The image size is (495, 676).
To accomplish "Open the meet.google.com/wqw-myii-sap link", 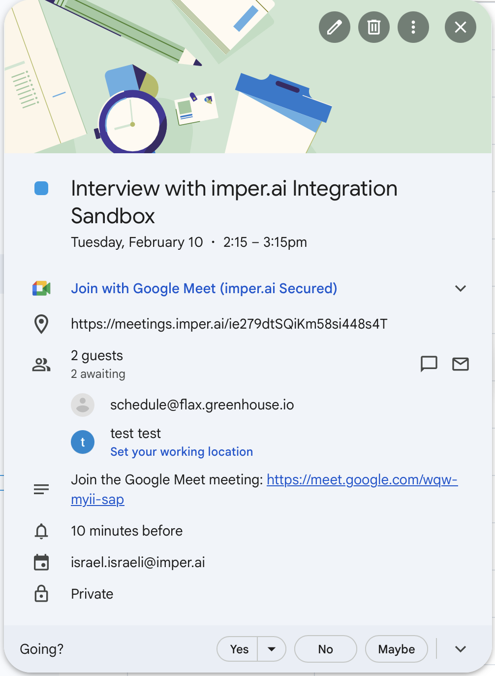I will (x=264, y=489).
